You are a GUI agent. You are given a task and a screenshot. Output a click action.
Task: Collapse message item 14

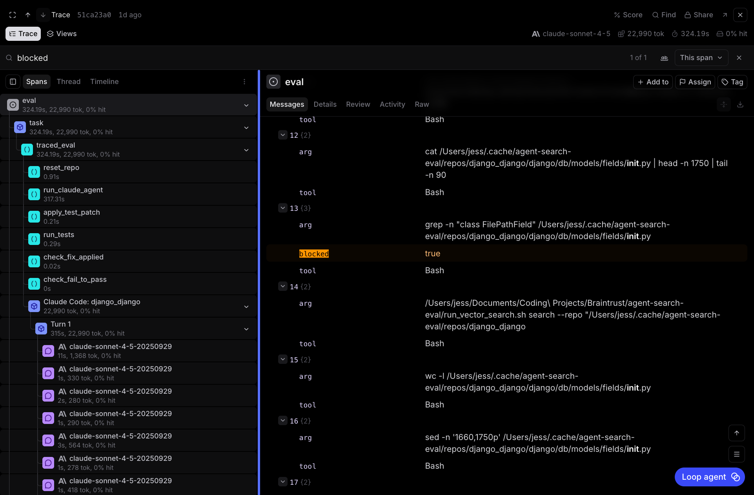coord(283,287)
